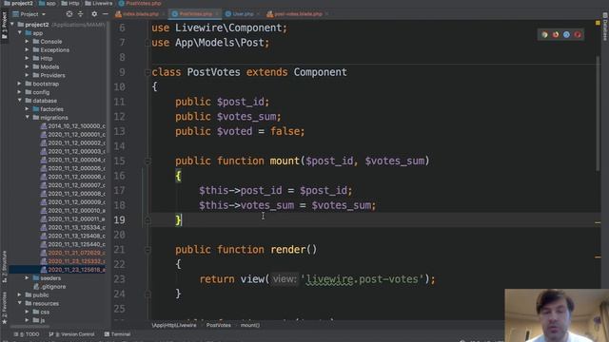Open Project panel settings gear

click(x=94, y=14)
